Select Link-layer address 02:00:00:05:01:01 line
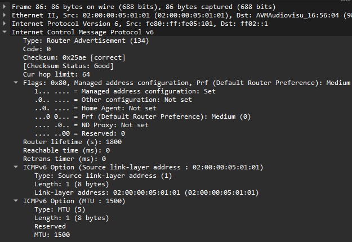 coord(146,192)
